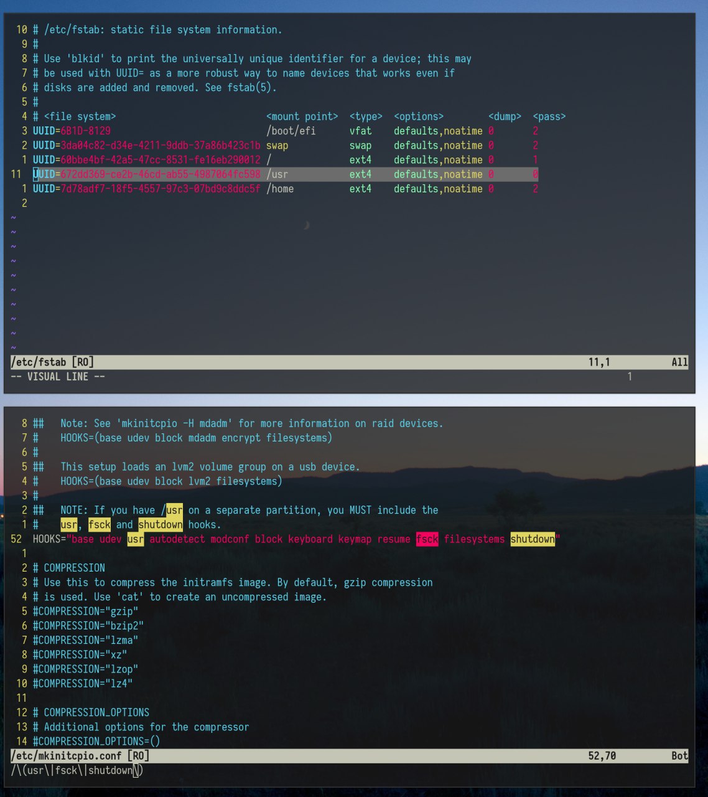Click line number 52 in the gutter
Screen dimensions: 708x797
click(17, 539)
